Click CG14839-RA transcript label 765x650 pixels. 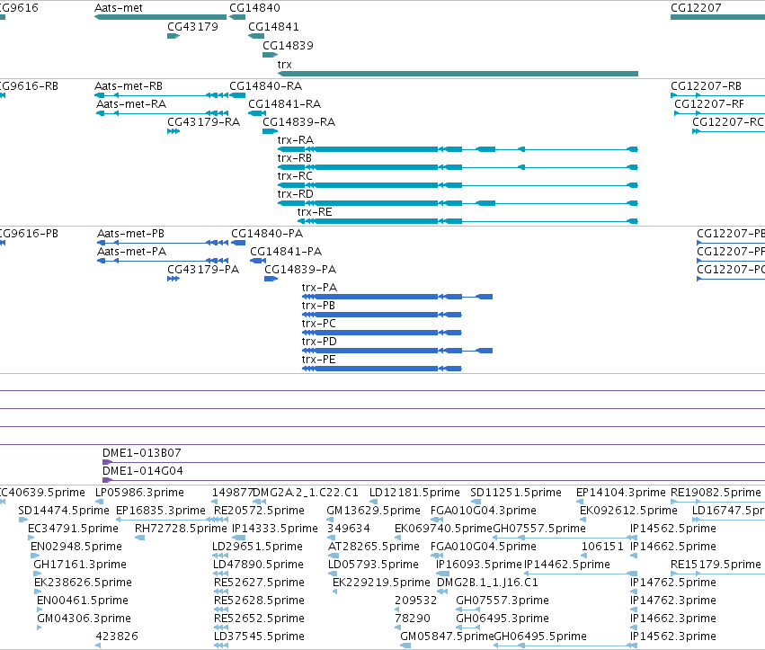[299, 122]
